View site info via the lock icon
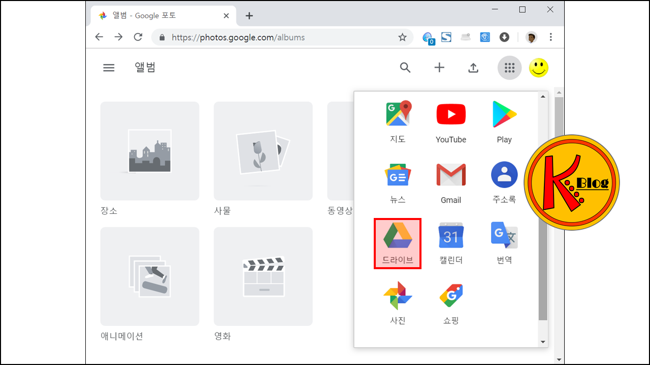 pos(162,37)
